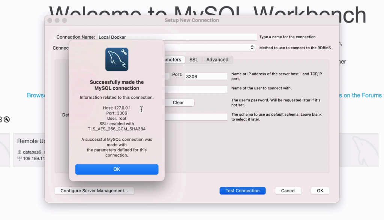Click the Test Connection button
Image resolution: width=384 pixels, height=220 pixels.
pos(242,191)
